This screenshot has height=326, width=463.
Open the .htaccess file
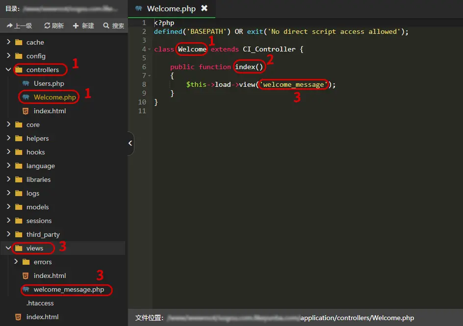pos(40,303)
